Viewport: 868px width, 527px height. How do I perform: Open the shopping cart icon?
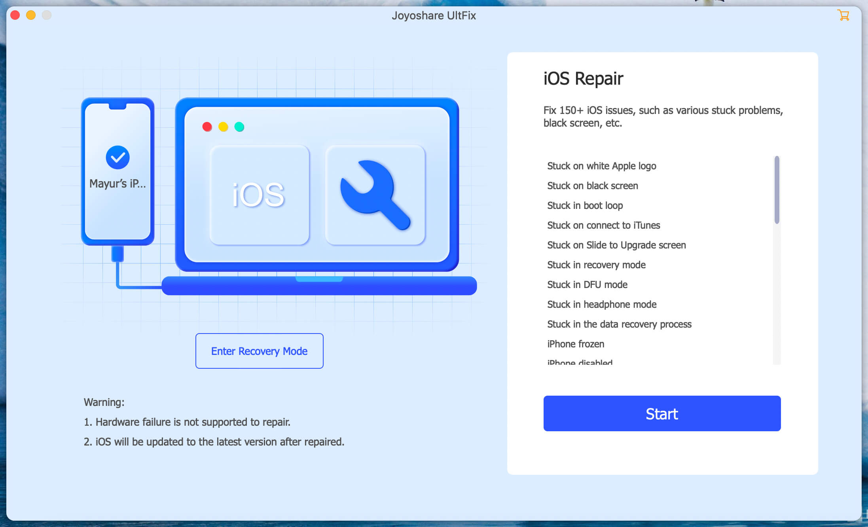tap(843, 15)
